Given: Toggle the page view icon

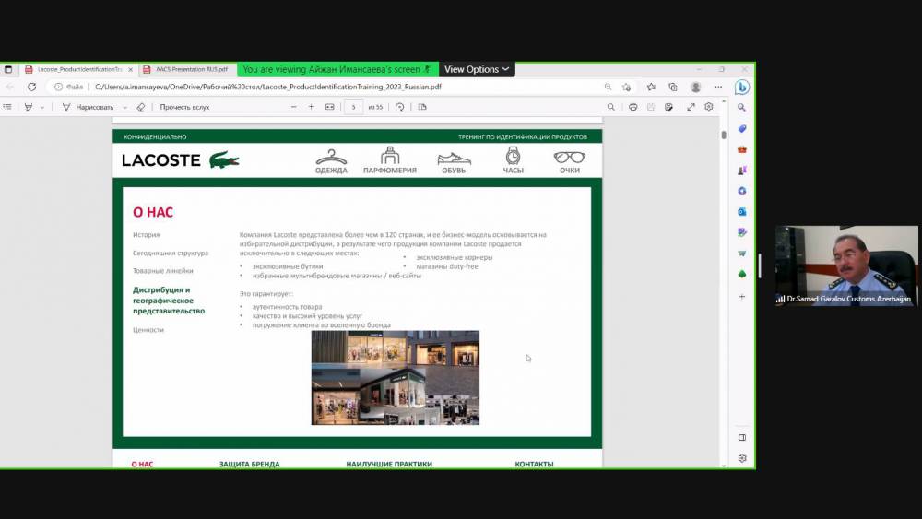Looking at the screenshot, I should (x=422, y=107).
